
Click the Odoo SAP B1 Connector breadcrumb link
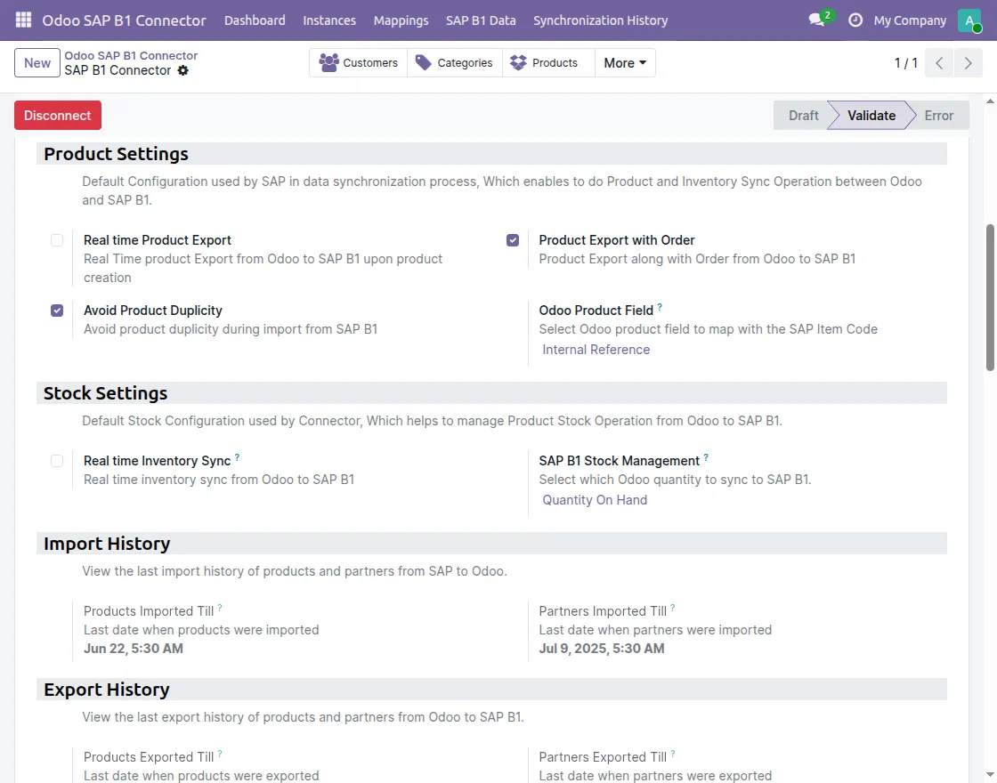tap(131, 55)
